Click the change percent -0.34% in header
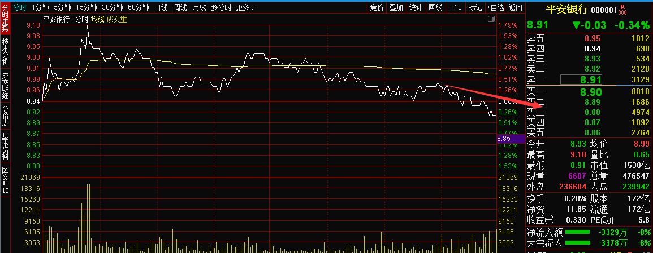 click(x=632, y=25)
